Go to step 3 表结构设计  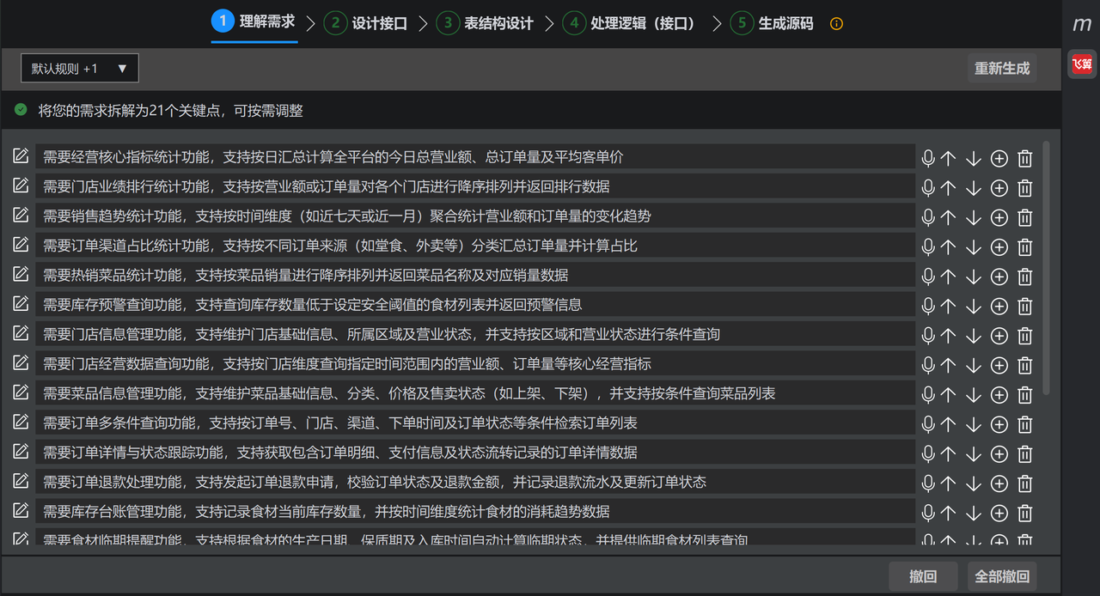[x=485, y=23]
